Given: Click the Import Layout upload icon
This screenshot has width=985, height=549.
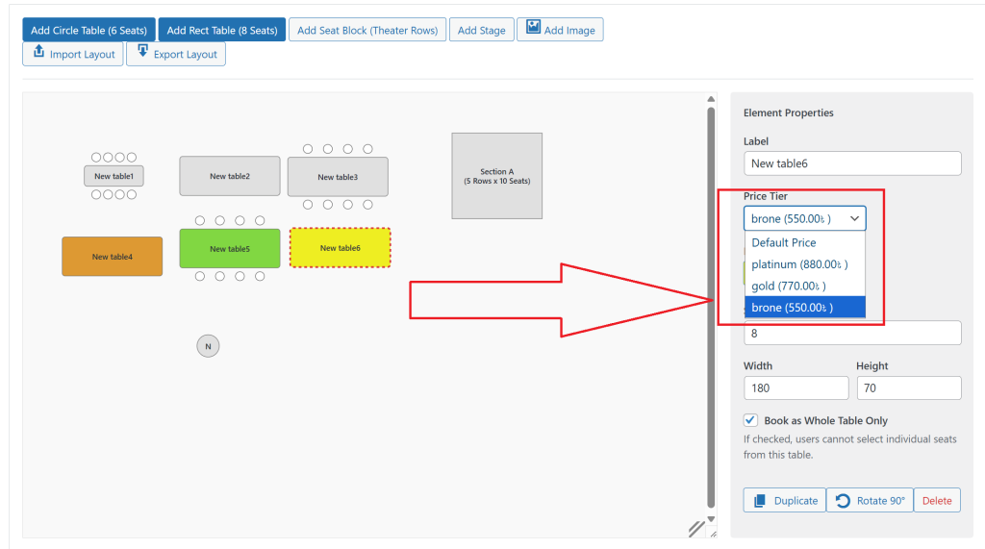Looking at the screenshot, I should (39, 53).
